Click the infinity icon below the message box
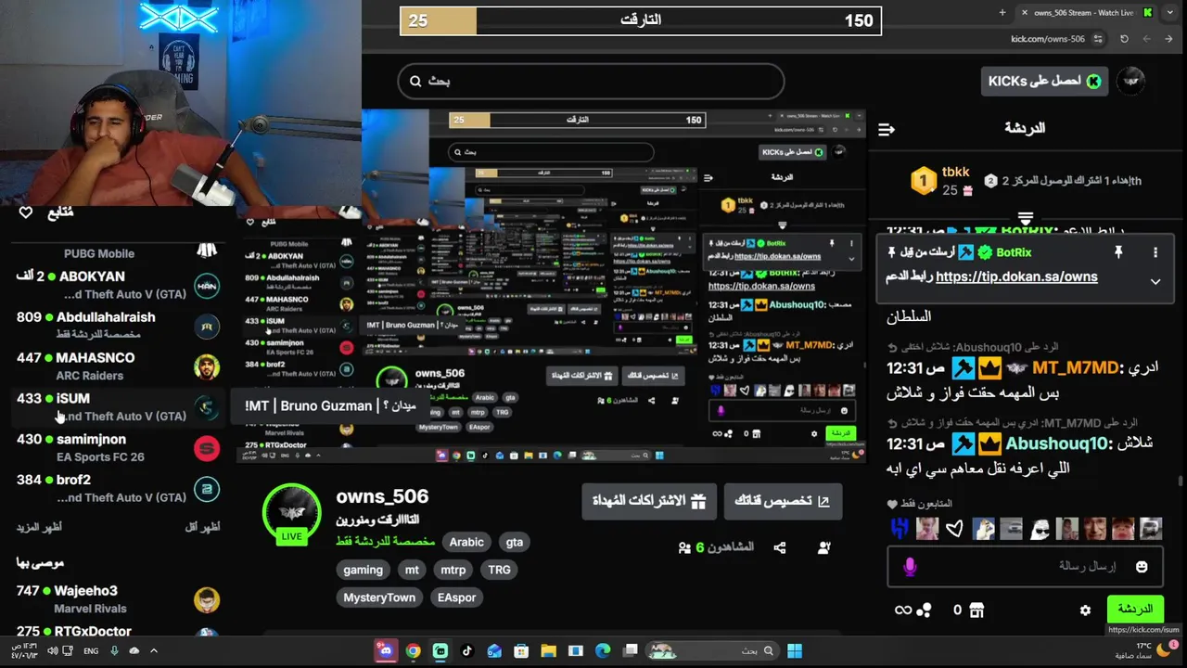 pos(902,610)
